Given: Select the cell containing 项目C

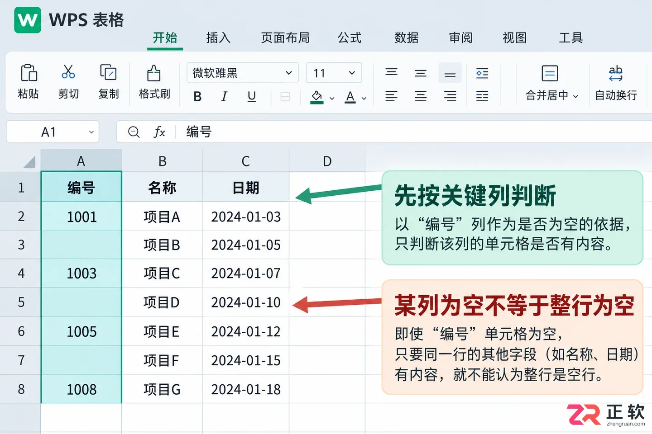Looking at the screenshot, I should click(x=162, y=273).
